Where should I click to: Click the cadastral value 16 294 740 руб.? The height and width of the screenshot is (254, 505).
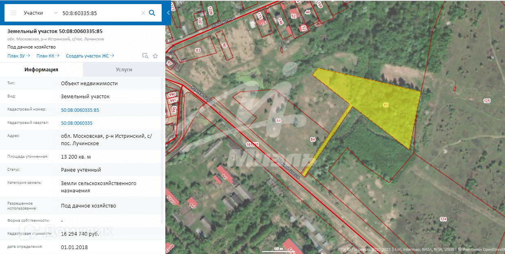pos(80,234)
